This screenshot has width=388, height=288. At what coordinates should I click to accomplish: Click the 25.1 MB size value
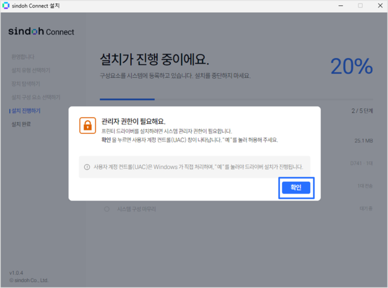[x=364, y=141]
